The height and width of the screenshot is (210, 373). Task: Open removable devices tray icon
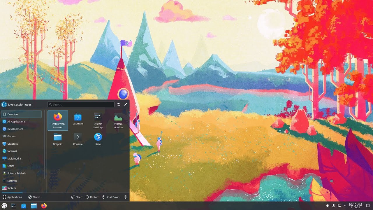333,206
